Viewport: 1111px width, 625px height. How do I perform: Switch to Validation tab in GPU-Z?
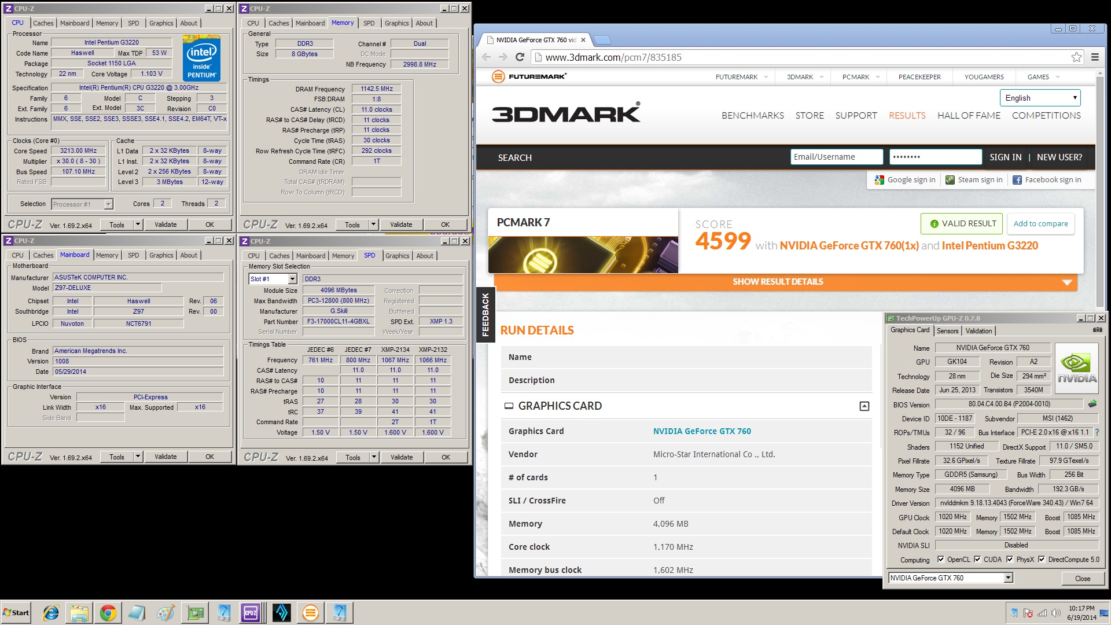coord(978,331)
